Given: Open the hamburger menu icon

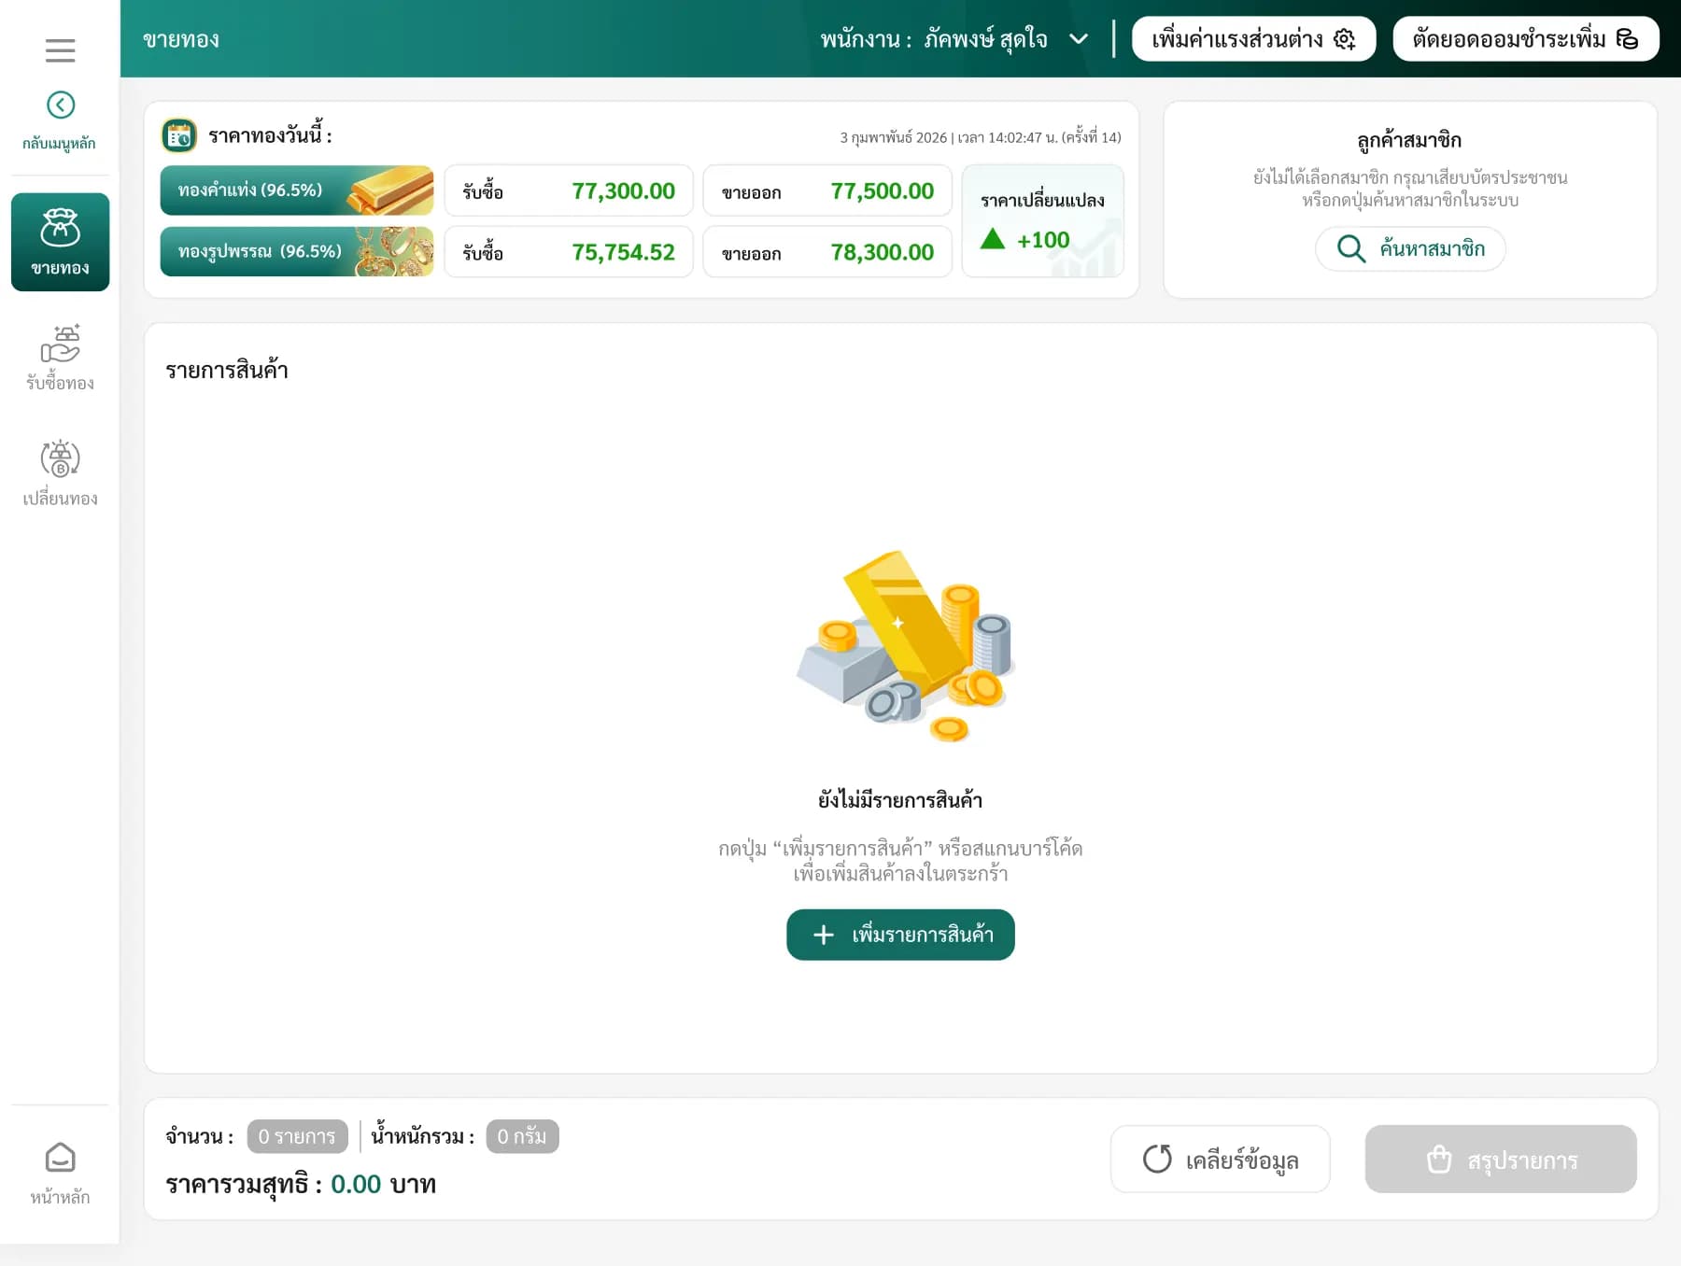Looking at the screenshot, I should [x=60, y=50].
